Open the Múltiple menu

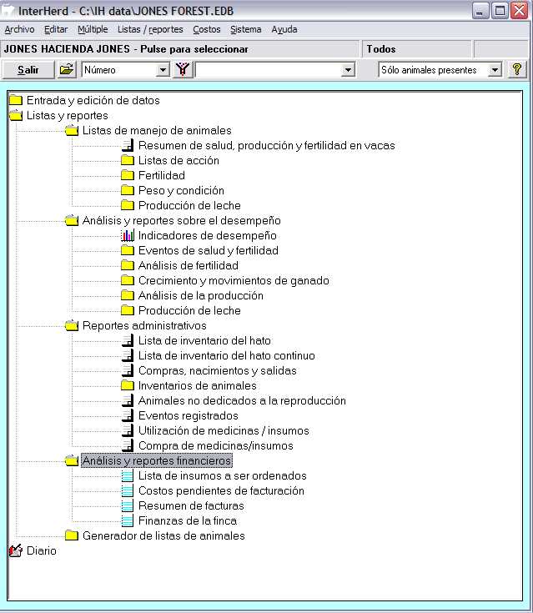coord(93,29)
